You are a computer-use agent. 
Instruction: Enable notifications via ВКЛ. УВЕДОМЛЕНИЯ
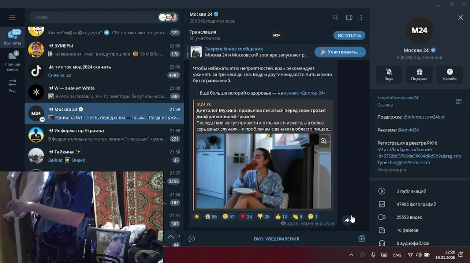(x=276, y=239)
